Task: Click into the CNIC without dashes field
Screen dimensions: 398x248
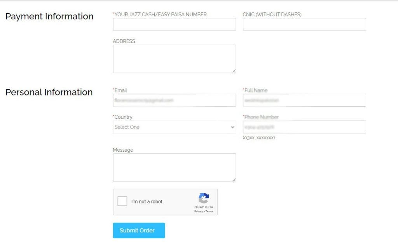Action: point(304,24)
